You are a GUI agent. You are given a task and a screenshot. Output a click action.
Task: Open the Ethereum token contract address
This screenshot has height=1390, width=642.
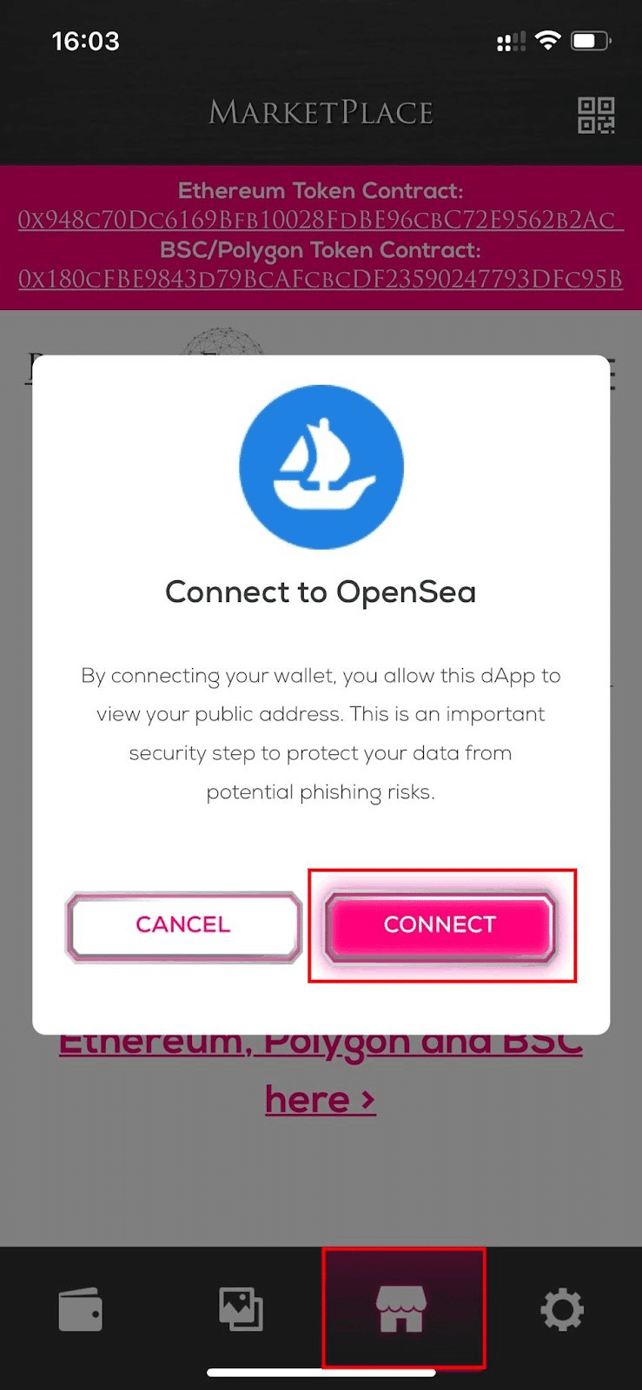point(320,220)
